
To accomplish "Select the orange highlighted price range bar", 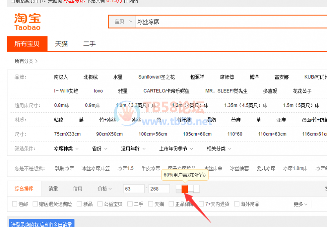I will tap(185, 189).
